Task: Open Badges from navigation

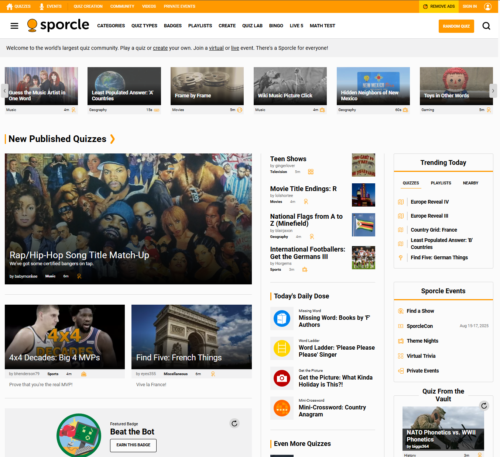Action: click(x=173, y=26)
